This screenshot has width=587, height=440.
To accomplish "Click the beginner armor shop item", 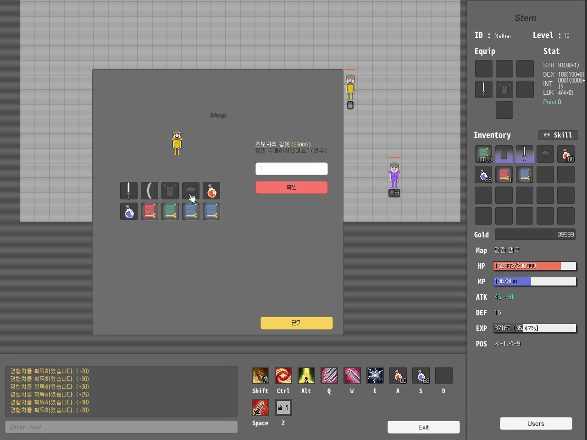I will (x=170, y=191).
